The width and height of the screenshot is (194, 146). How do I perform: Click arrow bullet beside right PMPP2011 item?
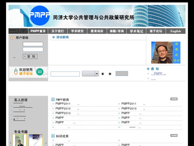119,104
